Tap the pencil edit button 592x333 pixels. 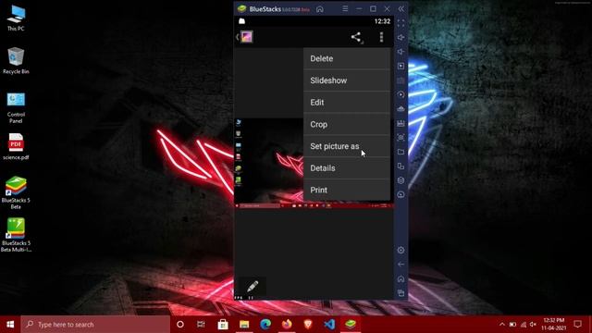pyautogui.click(x=253, y=287)
